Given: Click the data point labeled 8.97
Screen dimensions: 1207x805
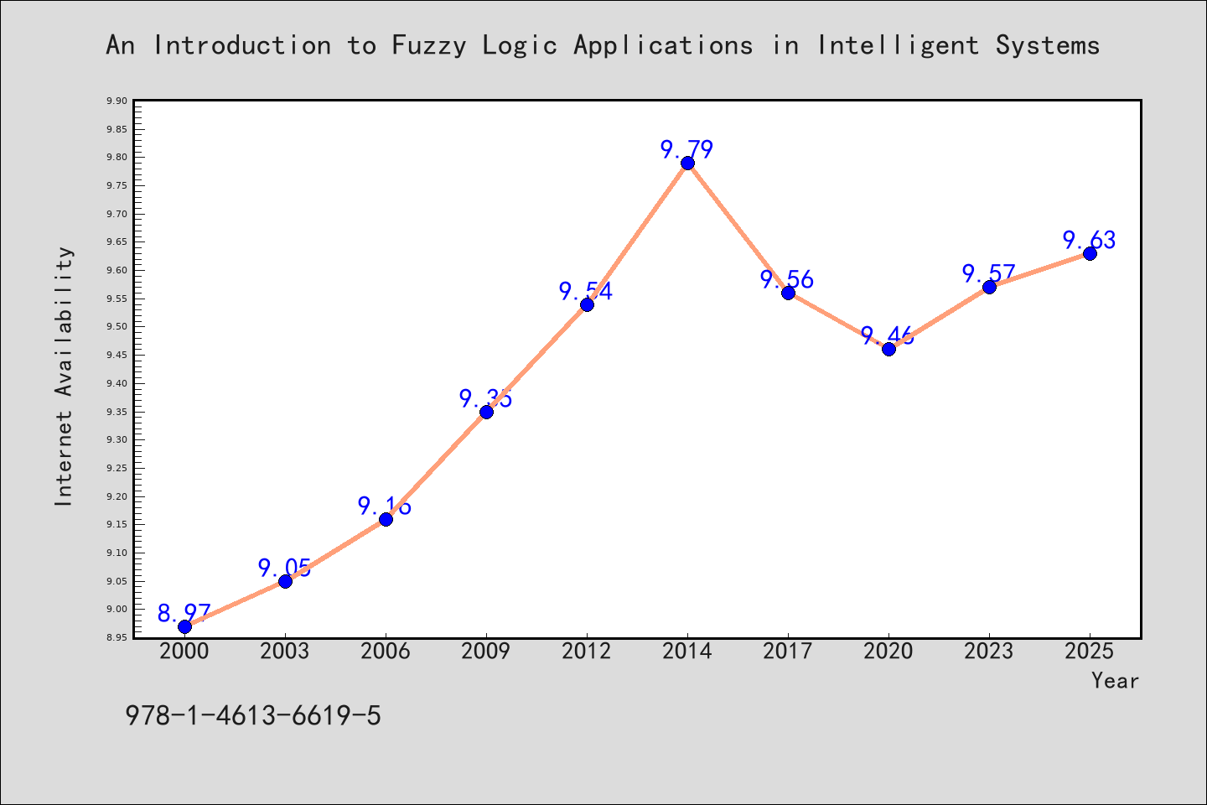Looking at the screenshot, I should [x=184, y=626].
